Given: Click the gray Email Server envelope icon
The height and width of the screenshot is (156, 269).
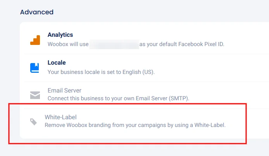Looking at the screenshot, I should pyautogui.click(x=35, y=95).
